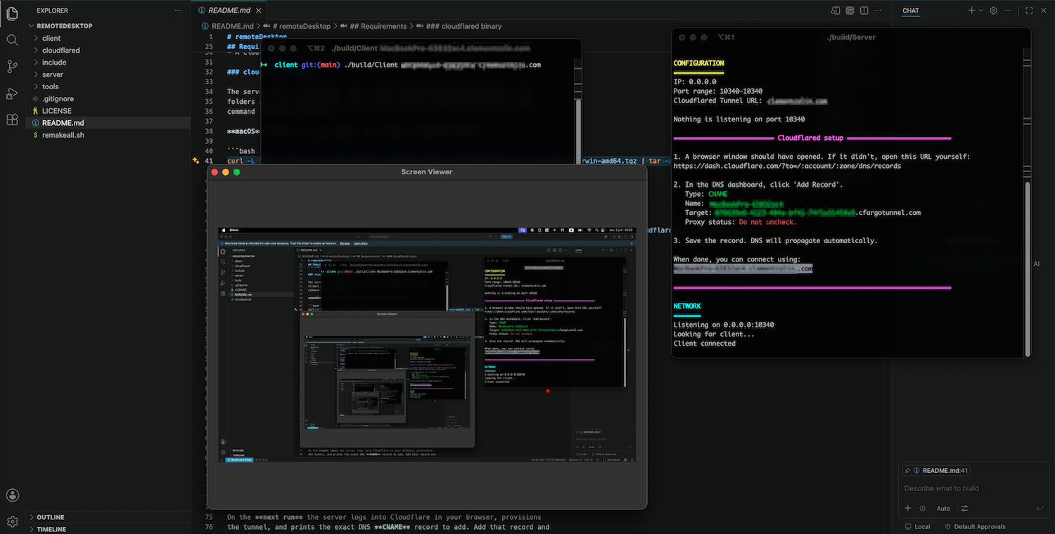1055x534 pixels.
Task: Expand the OUTLINE section
Action: point(108,517)
